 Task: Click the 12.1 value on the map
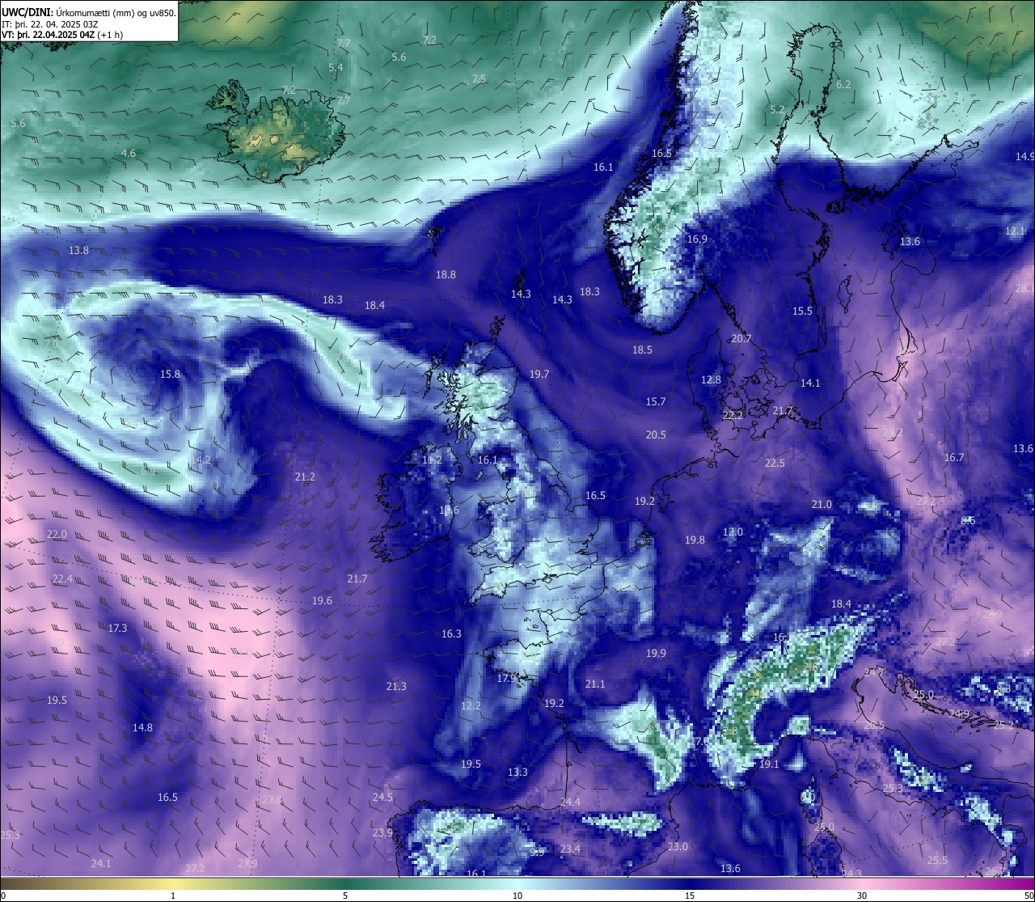[1015, 231]
